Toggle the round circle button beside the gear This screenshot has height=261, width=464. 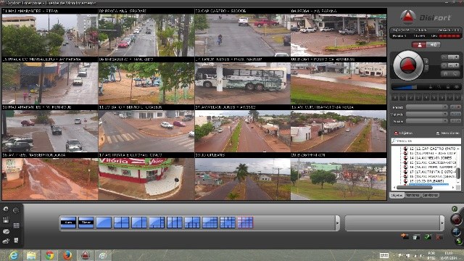click(x=16, y=210)
